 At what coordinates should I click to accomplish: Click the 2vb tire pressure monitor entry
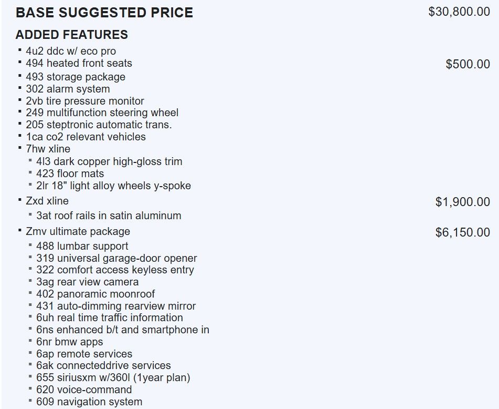85,101
